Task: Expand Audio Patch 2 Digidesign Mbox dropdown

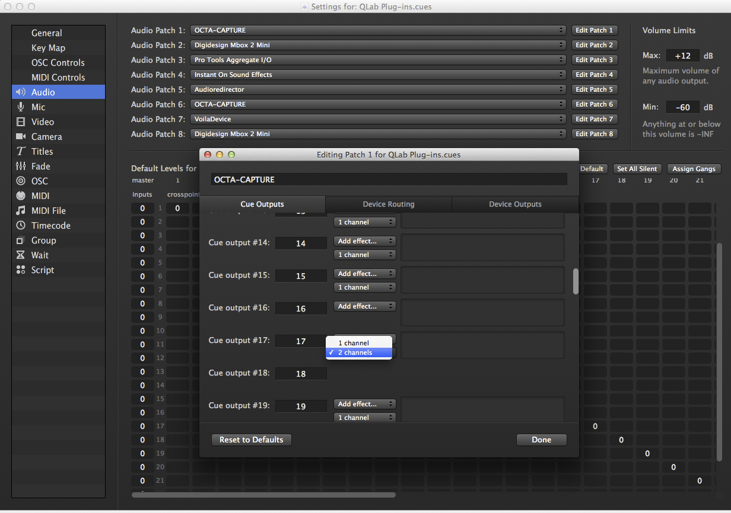Action: (378, 45)
